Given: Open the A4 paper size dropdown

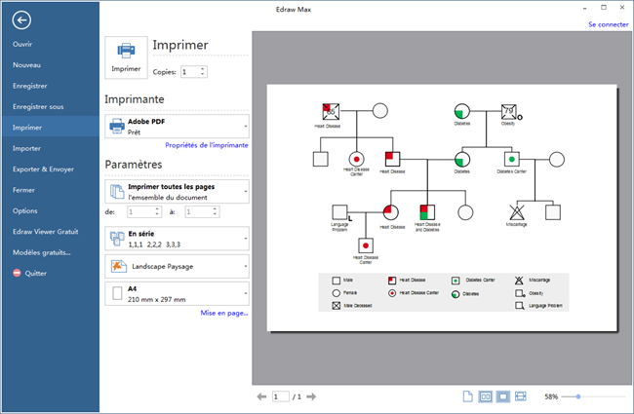Looking at the screenshot, I should click(177, 293).
